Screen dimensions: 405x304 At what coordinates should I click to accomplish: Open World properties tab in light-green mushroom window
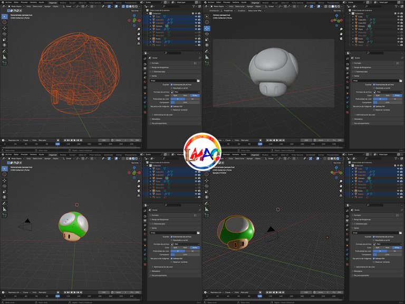(145, 234)
